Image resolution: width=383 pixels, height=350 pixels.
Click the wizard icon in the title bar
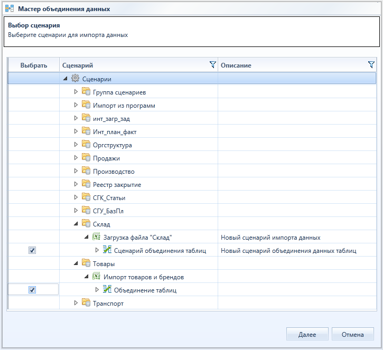[10, 8]
